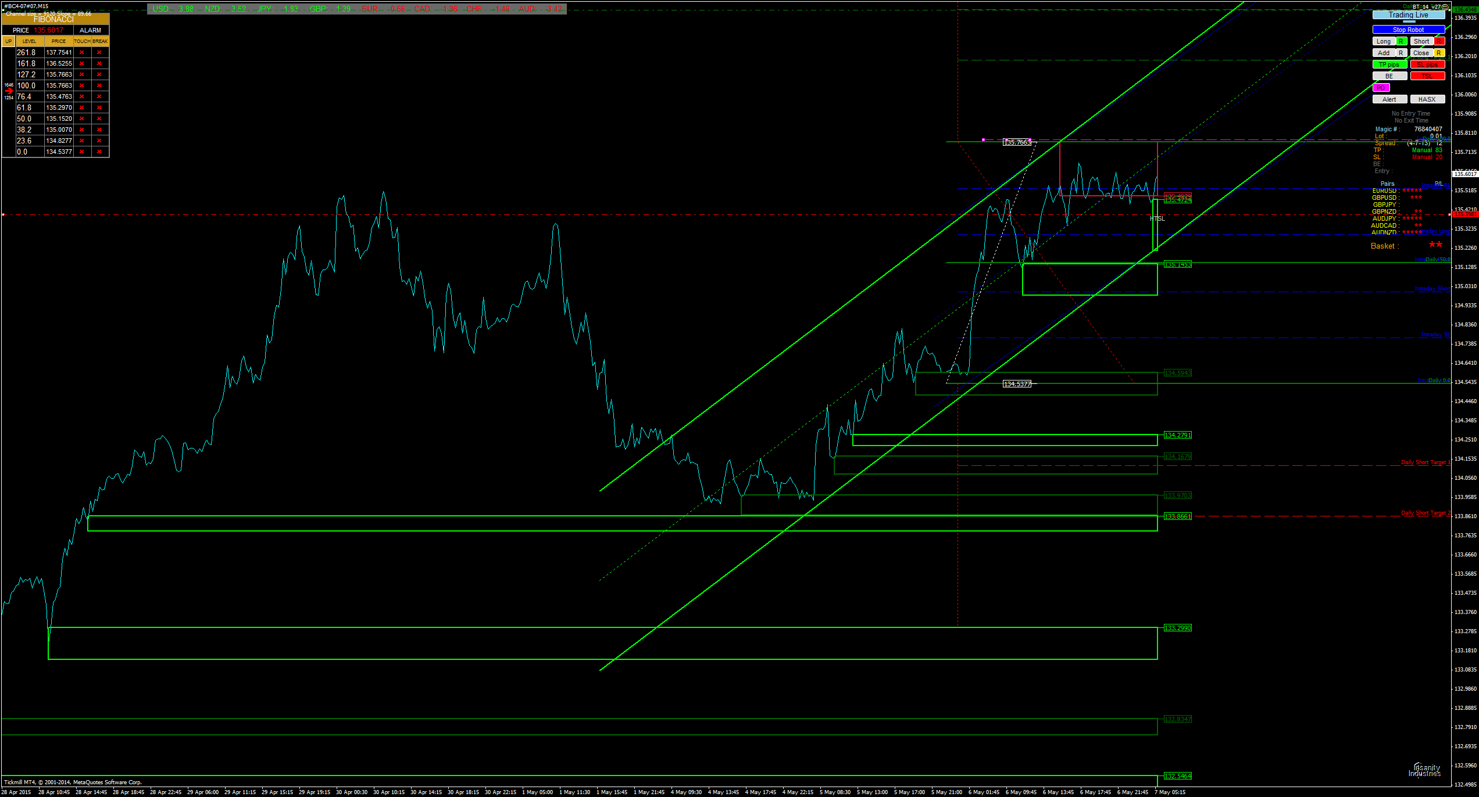Click the Close position button

pos(1421,53)
